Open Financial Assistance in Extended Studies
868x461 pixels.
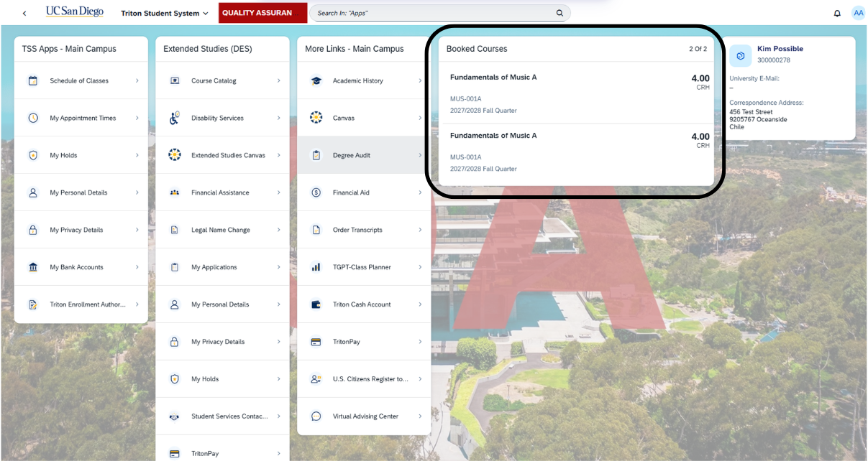point(222,192)
